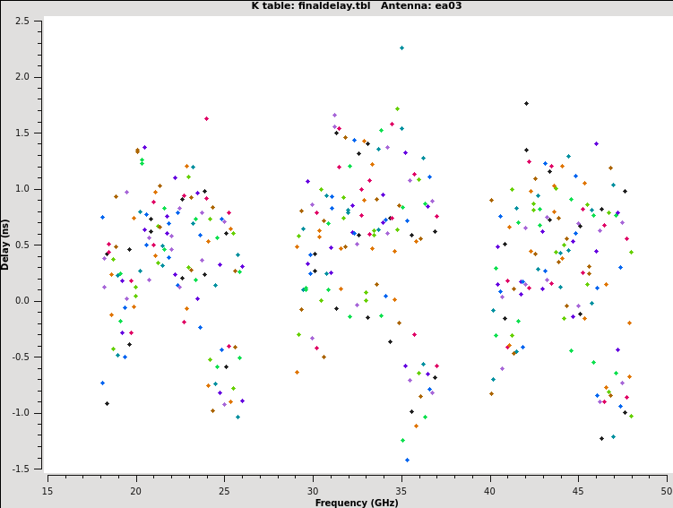673x508 pixels.
Task: Click the x-axis tick label 50
Action: click(x=666, y=490)
